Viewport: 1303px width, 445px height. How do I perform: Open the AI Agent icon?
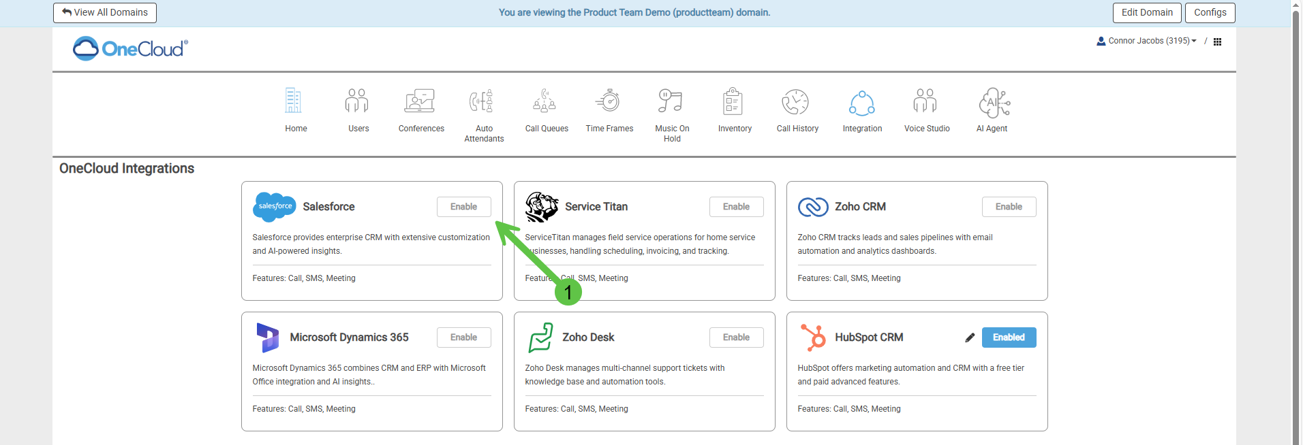pyautogui.click(x=994, y=102)
